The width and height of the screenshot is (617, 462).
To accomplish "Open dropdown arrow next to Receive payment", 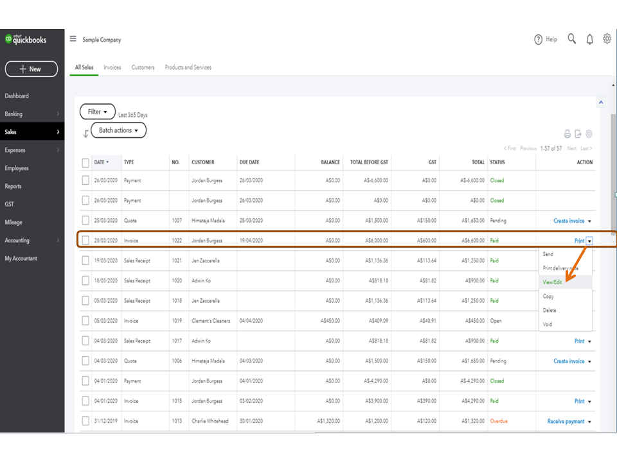I will coord(590,422).
